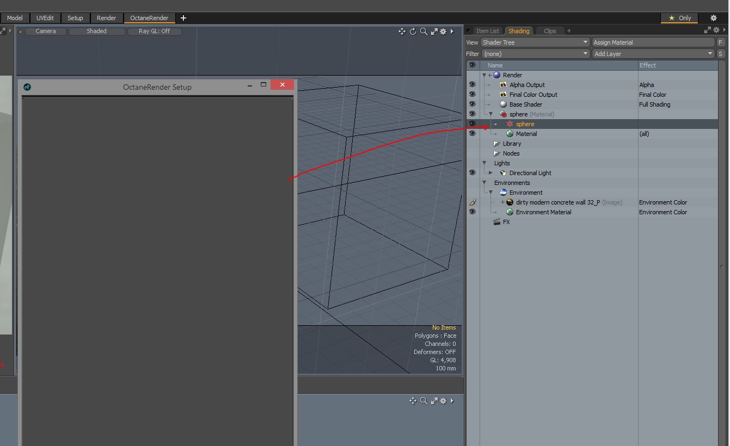Click the pan icon in the lower viewport
Screen dimensions: 730x446
pyautogui.click(x=413, y=401)
